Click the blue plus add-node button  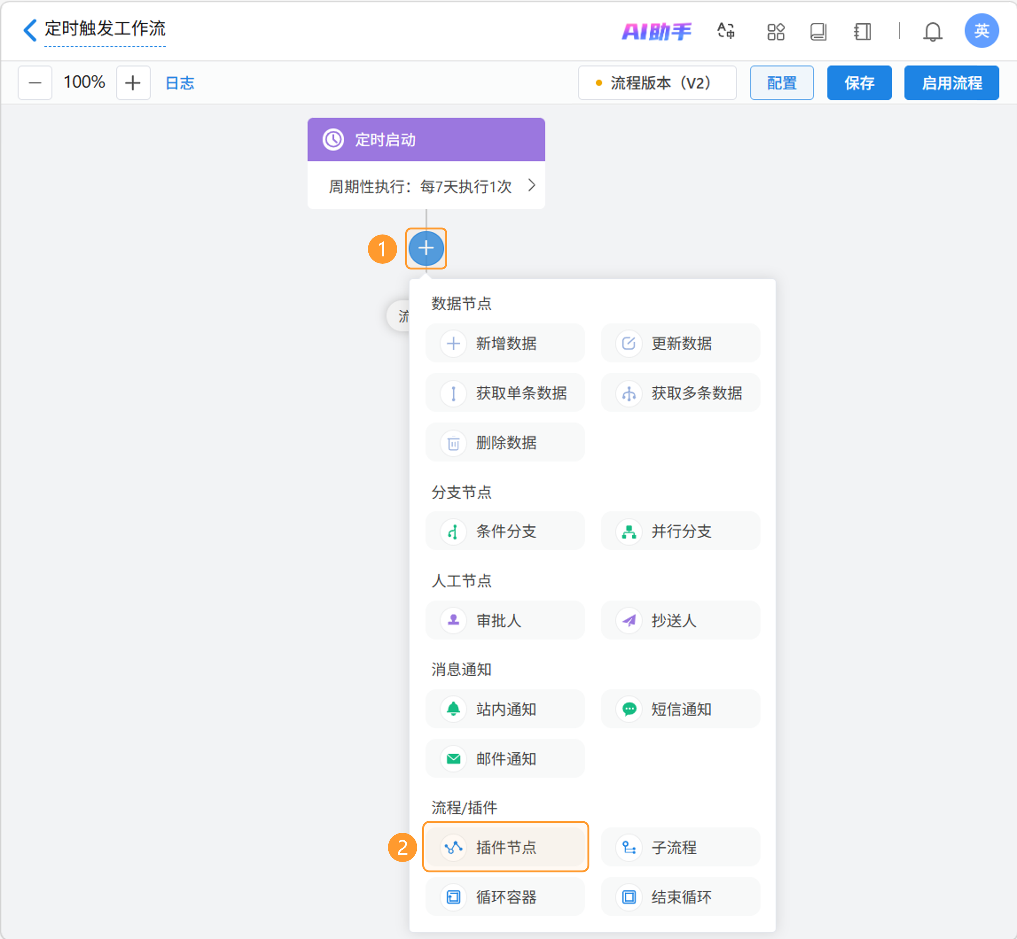coord(426,248)
